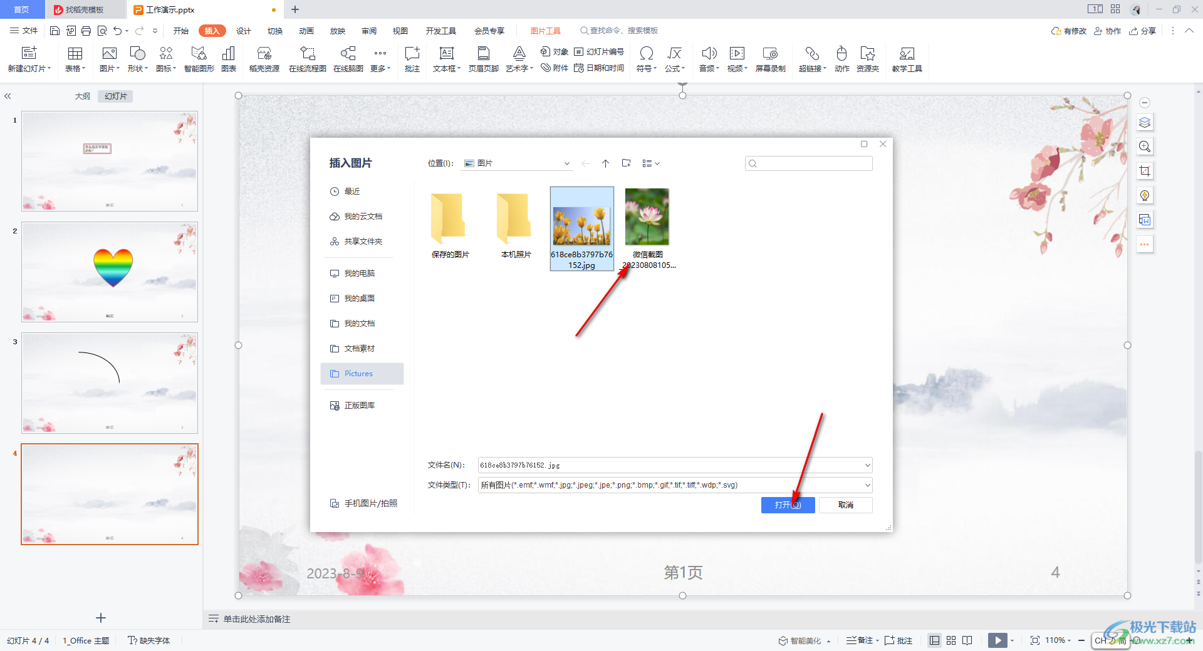The image size is (1203, 651).
Task: Click the Picture insert icon
Action: (110, 53)
